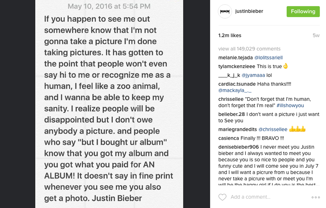The width and height of the screenshot is (326, 208).
Task: Click the justinbieber profile avatar
Action: click(225, 12)
